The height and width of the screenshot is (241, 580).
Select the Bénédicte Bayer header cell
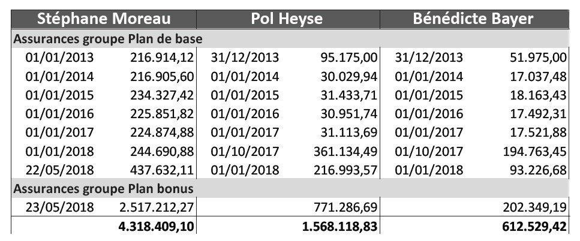(474, 19)
